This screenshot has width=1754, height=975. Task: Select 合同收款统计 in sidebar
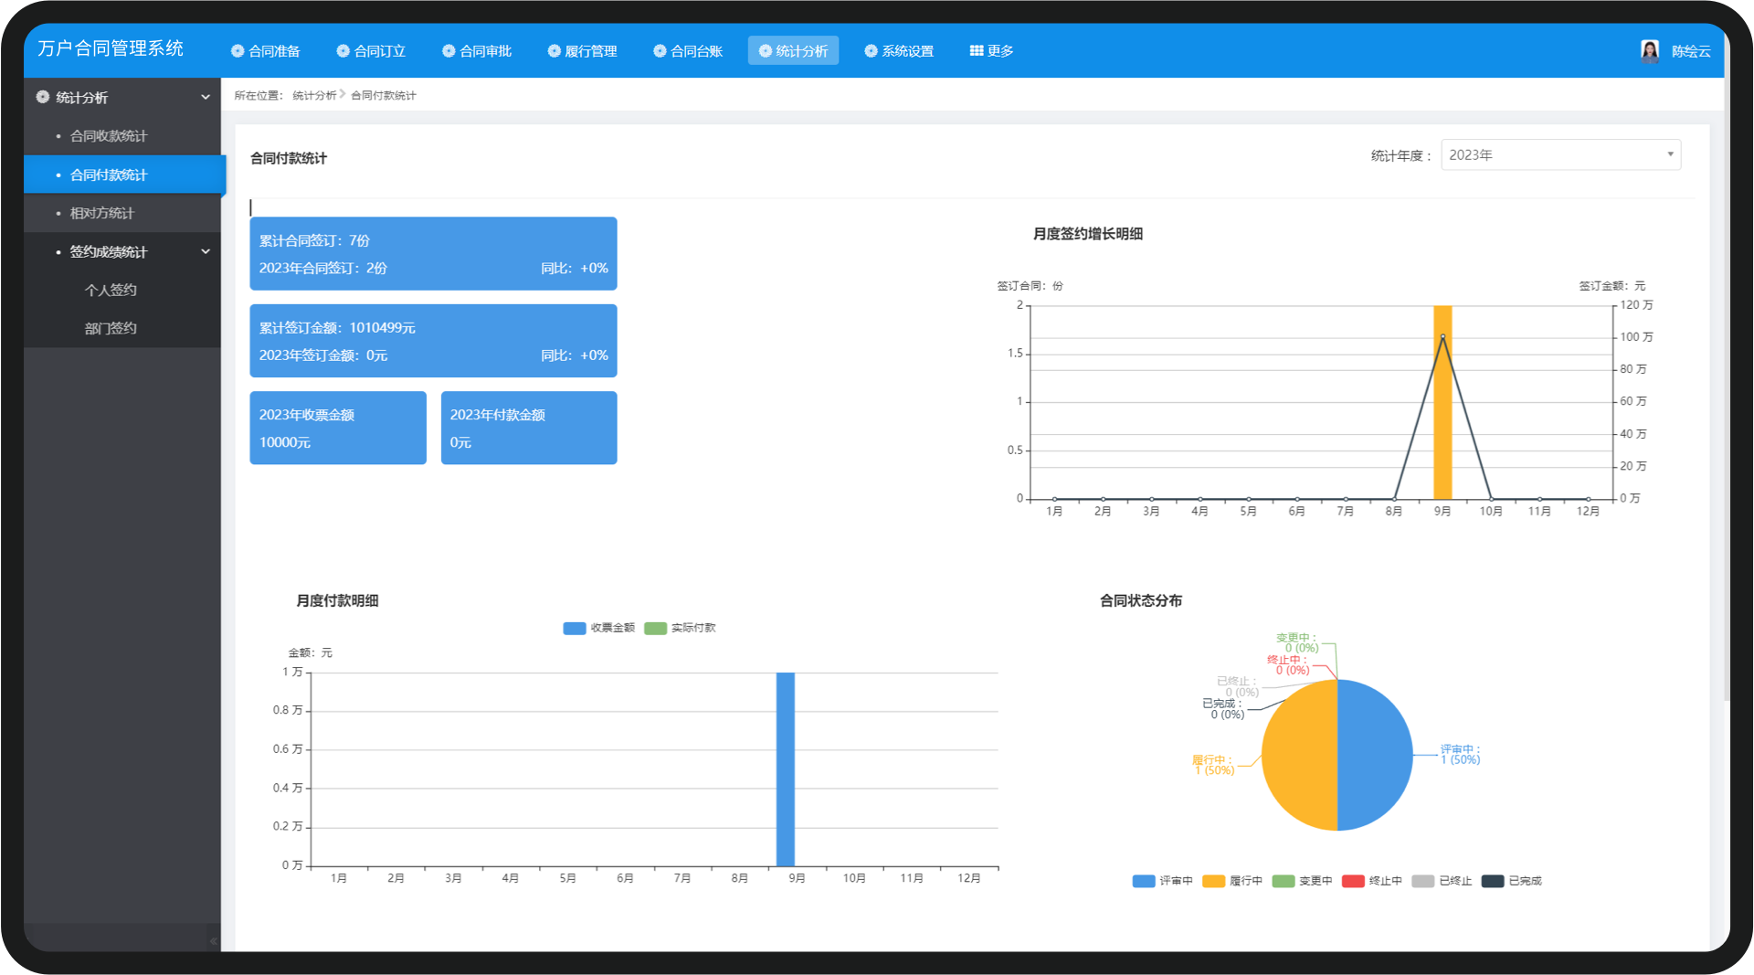pos(122,136)
